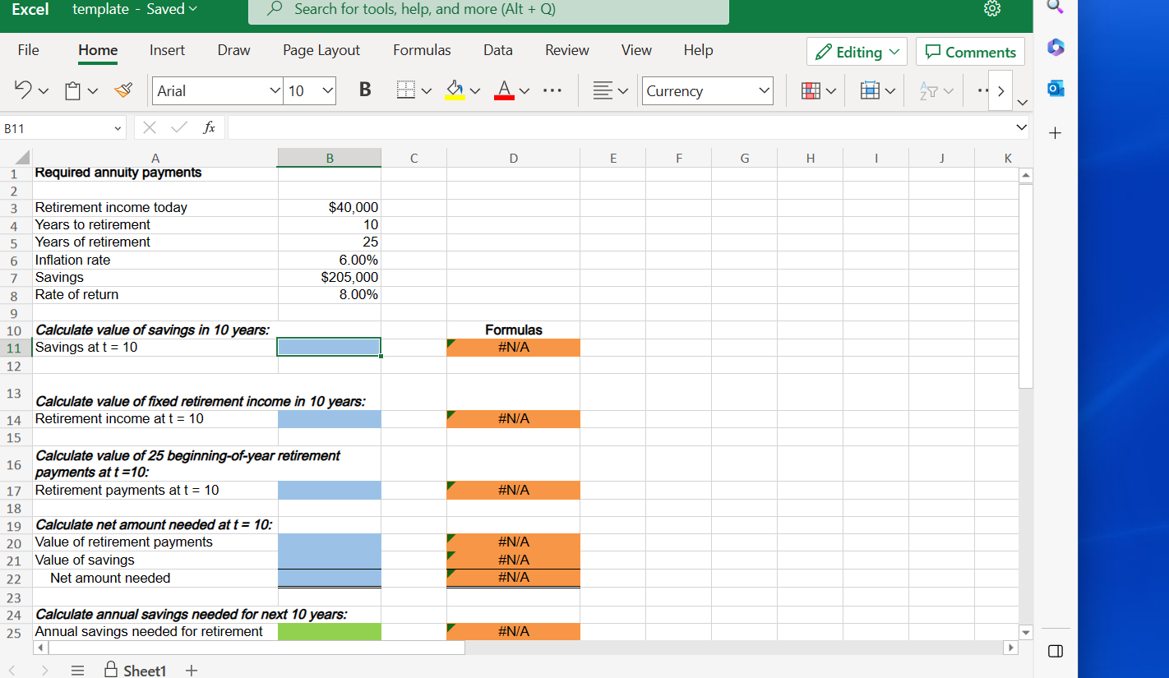Click the Undo icon
1169x678 pixels.
(x=22, y=90)
